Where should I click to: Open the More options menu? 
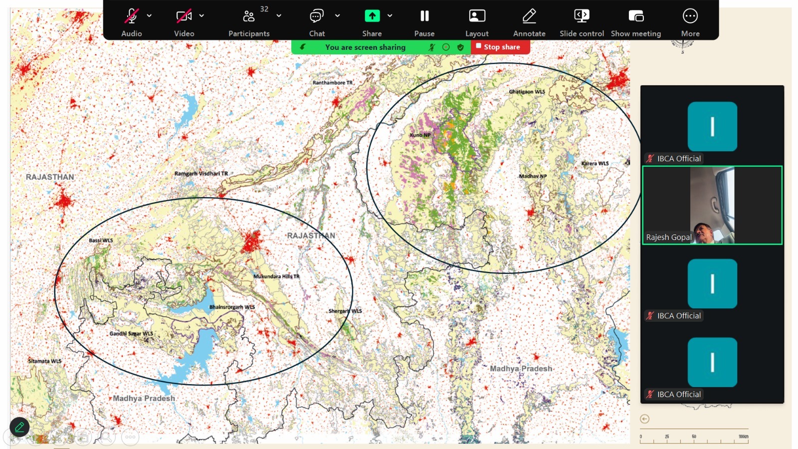pyautogui.click(x=690, y=16)
